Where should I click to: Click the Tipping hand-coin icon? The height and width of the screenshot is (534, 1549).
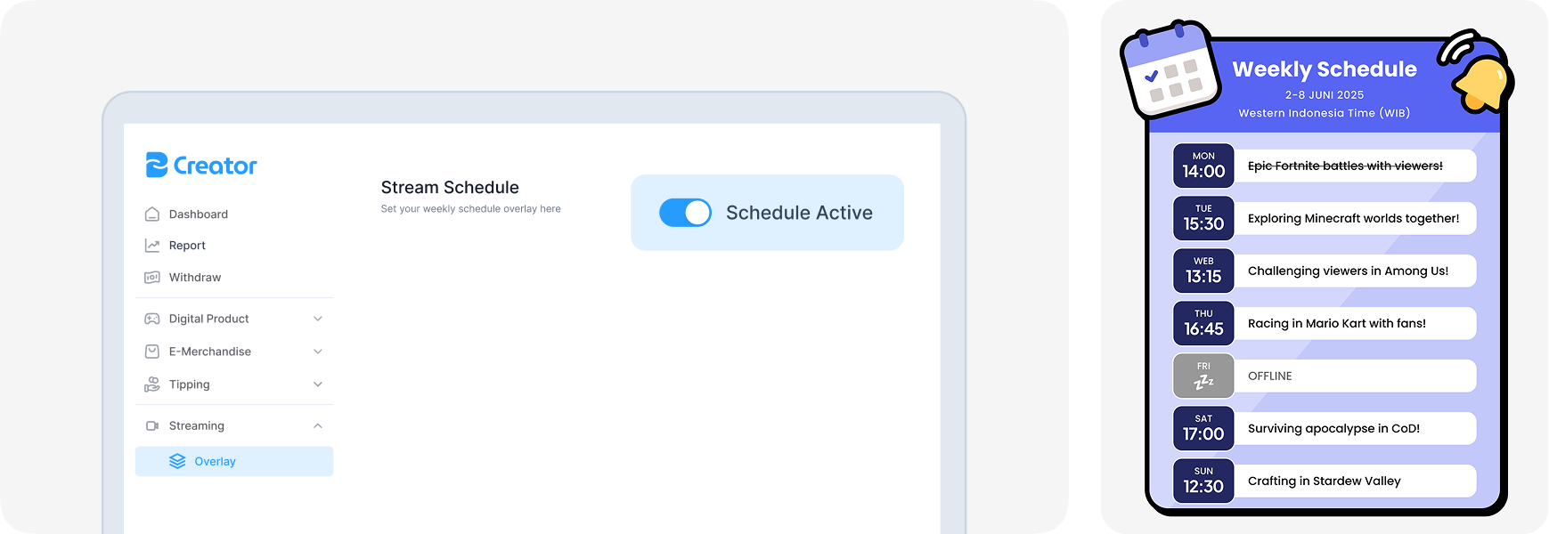click(152, 384)
